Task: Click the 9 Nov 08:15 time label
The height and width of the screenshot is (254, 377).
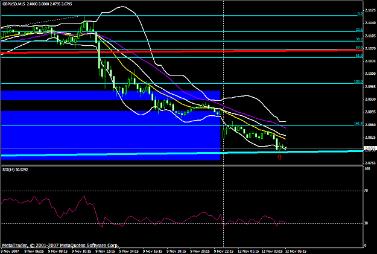Action: (x=58, y=252)
